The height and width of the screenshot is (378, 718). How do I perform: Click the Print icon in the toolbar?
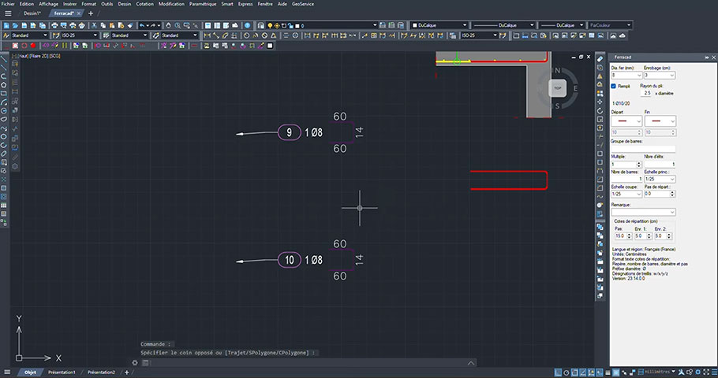[x=54, y=26]
